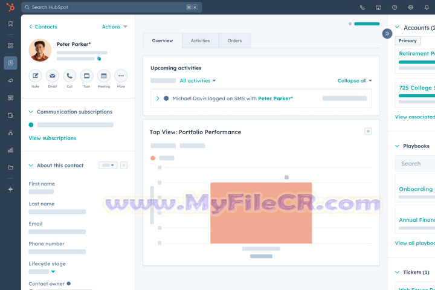Click the Playbooks Search field
Viewport: 435px width, 290px height.
click(414, 164)
